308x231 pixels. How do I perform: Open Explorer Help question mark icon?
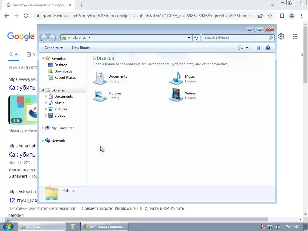pyautogui.click(x=268, y=48)
